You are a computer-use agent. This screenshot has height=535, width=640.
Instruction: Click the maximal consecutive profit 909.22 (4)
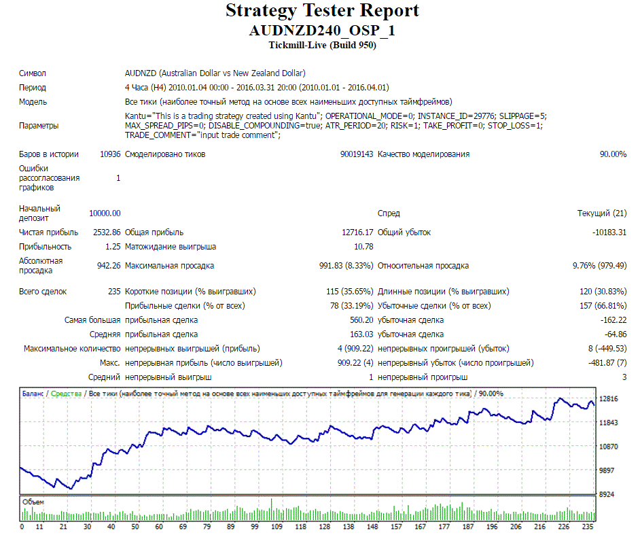[x=355, y=362]
